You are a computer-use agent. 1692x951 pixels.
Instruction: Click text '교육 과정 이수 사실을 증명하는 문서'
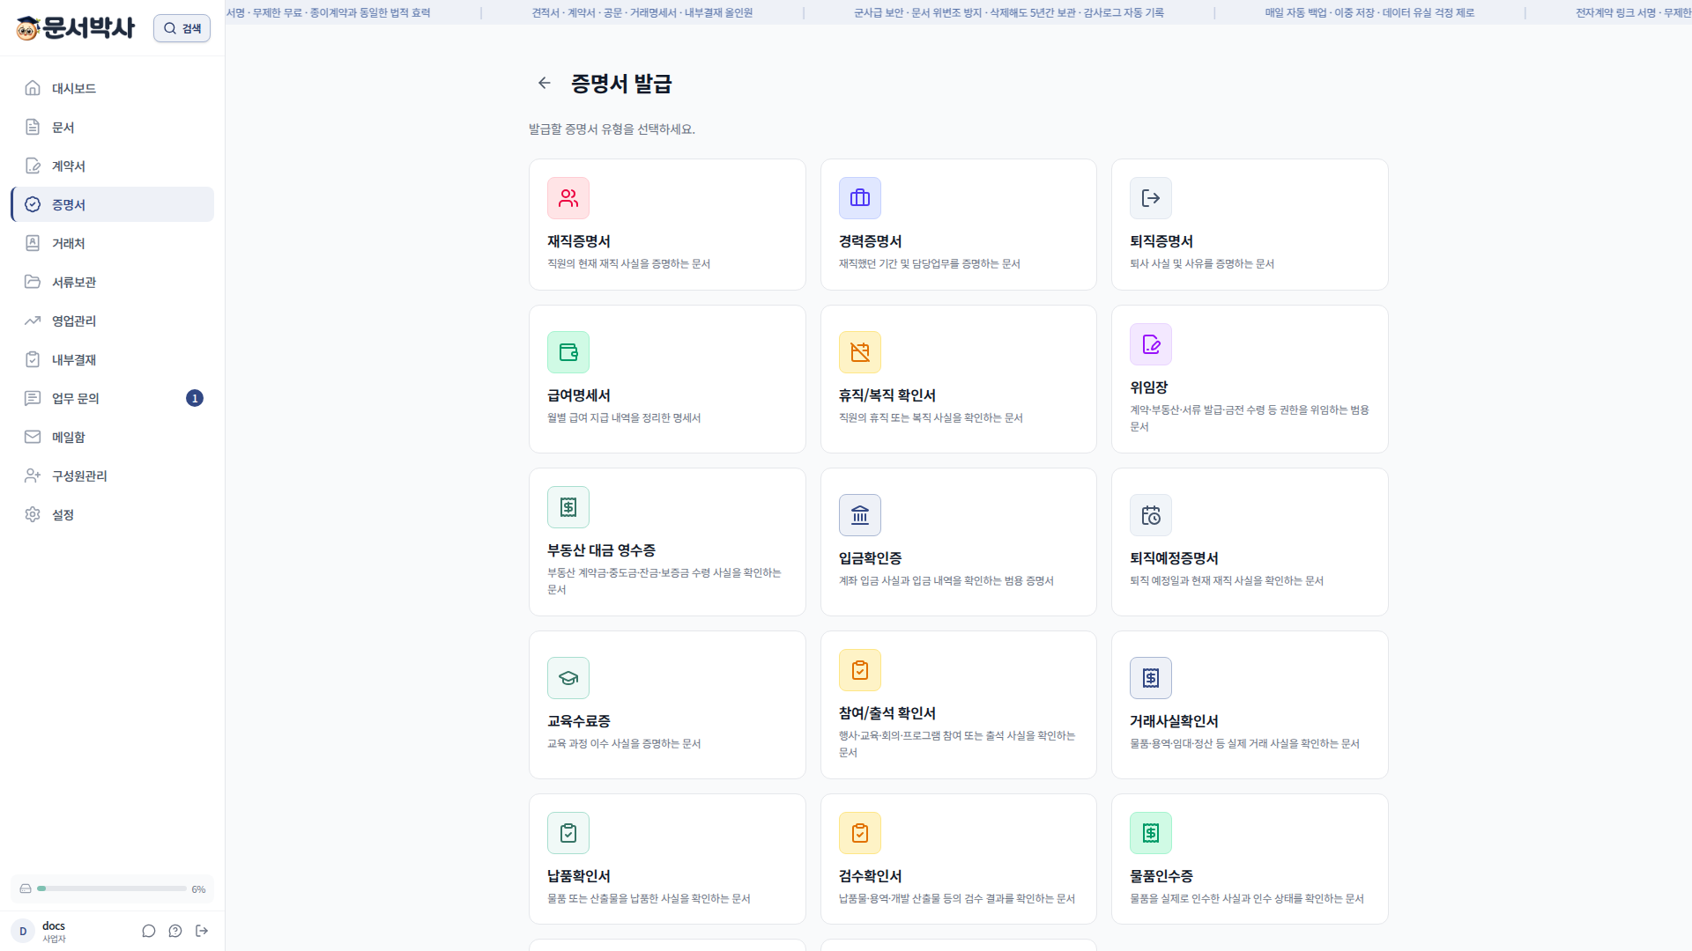click(624, 743)
